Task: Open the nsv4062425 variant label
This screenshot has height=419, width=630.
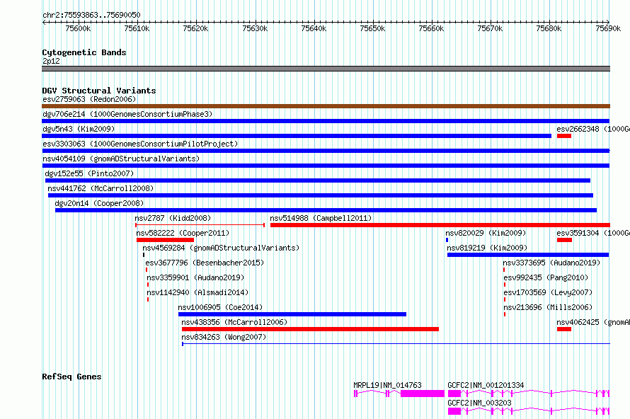Action: point(593,322)
